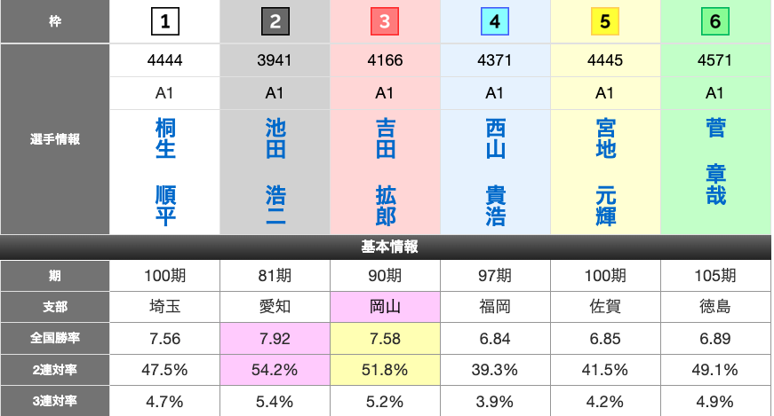
Task: Open racer profile for 宮地元輝
Action: (x=605, y=172)
